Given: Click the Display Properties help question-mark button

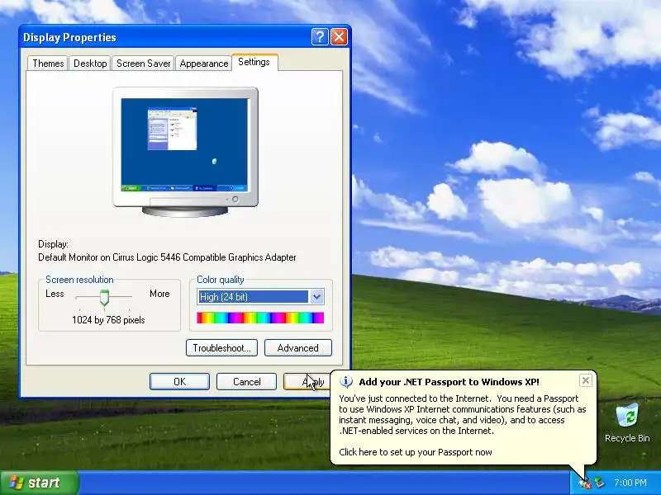Looking at the screenshot, I should [x=320, y=37].
